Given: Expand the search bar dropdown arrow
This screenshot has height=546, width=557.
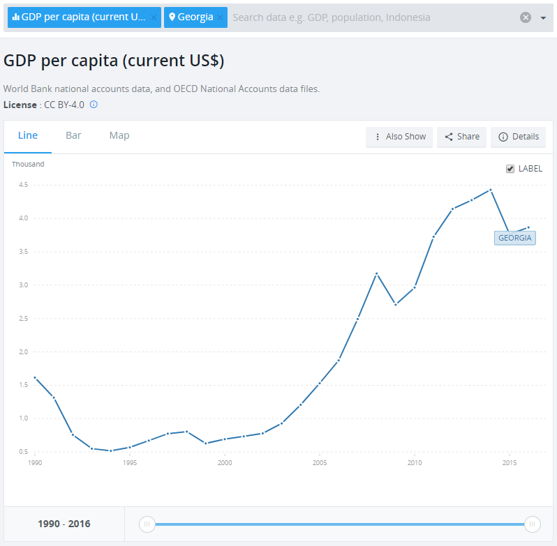Looking at the screenshot, I should point(543,17).
